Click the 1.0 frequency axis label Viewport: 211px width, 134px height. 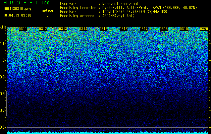pos(3,60)
